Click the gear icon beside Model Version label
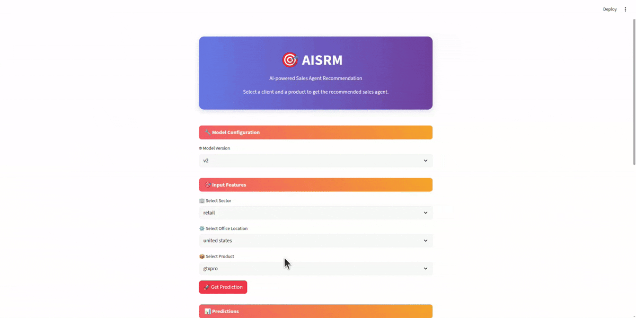This screenshot has height=318, width=636. pos(200,148)
